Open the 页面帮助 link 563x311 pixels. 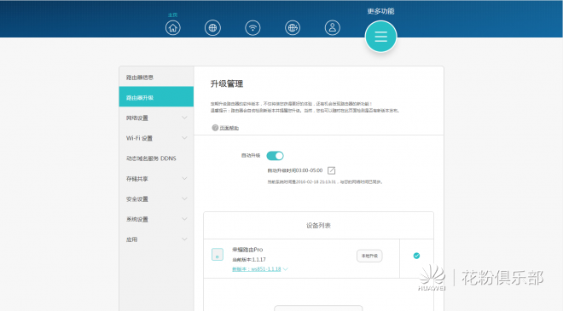(229, 128)
